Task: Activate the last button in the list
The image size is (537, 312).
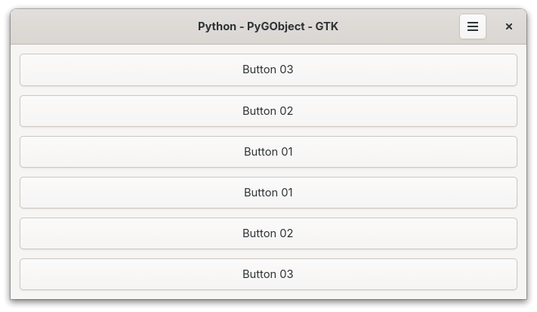Action: pos(268,274)
